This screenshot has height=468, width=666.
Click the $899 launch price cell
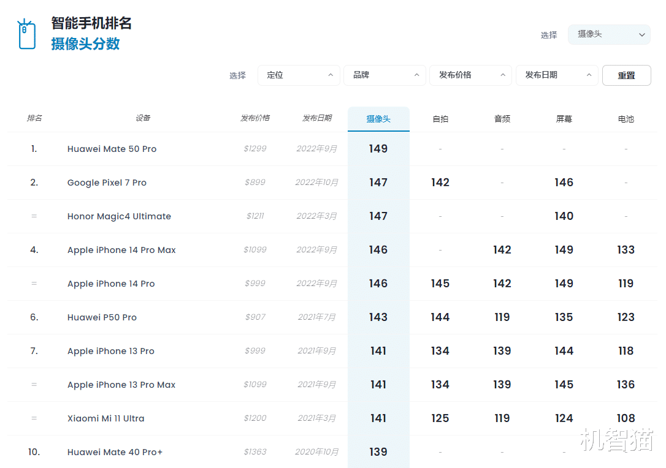coord(255,183)
